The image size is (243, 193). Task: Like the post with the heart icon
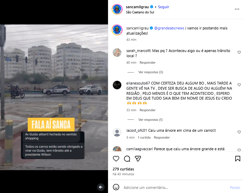click(116, 158)
